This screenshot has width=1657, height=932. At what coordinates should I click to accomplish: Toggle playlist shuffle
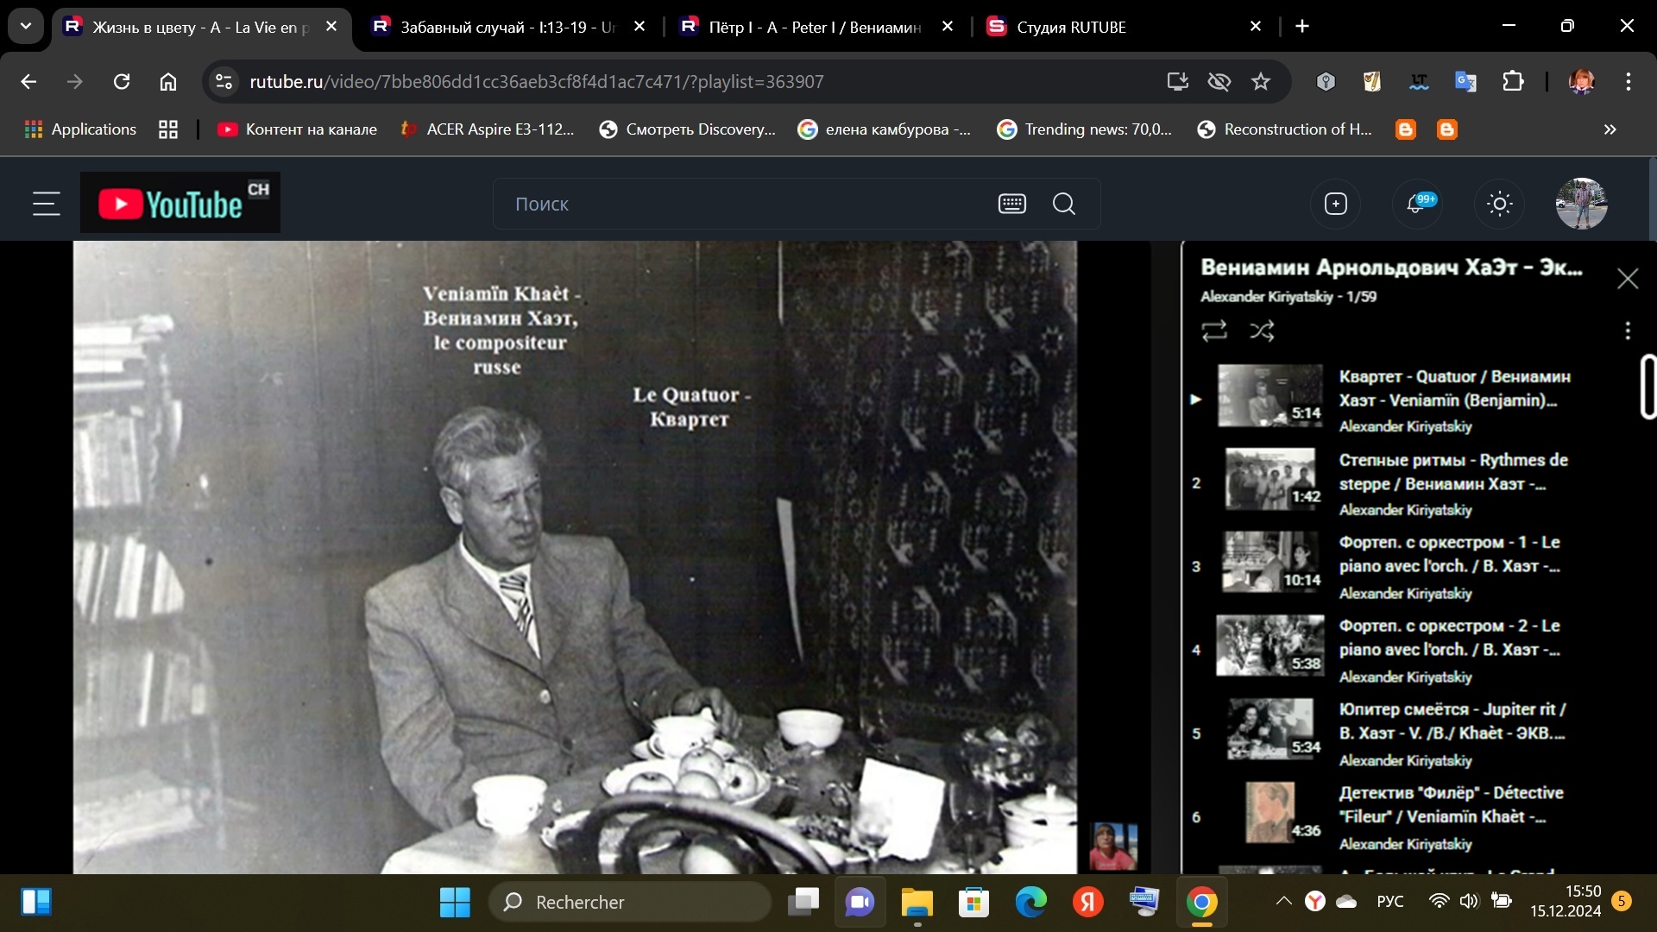1262,331
